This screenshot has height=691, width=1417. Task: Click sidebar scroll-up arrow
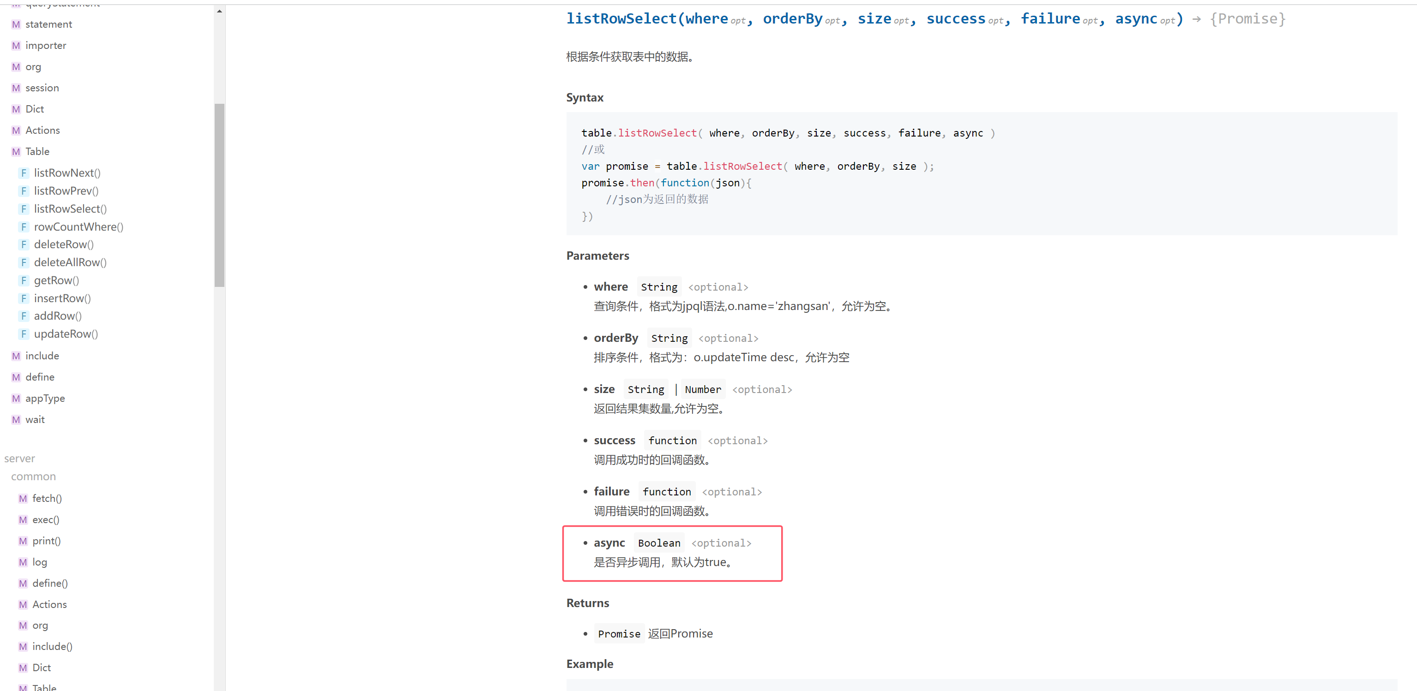tap(219, 11)
